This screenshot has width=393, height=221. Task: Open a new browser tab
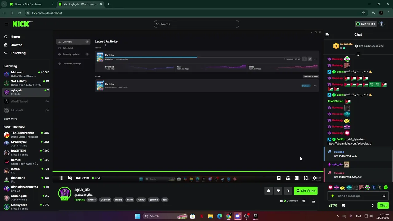[x=108, y=4]
